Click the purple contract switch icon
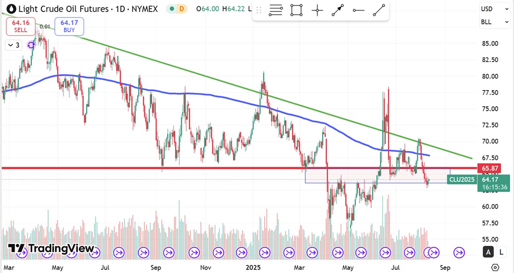This screenshot has height=273, width=514. pos(31,45)
